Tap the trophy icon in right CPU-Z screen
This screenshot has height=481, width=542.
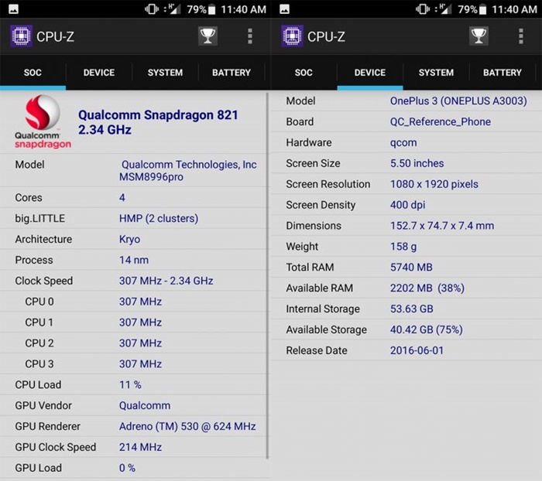[x=479, y=36]
